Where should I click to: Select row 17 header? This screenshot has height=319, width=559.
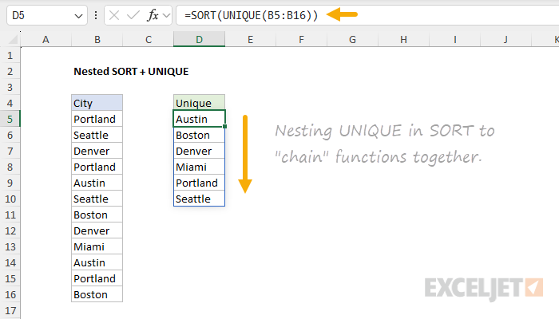(x=10, y=311)
